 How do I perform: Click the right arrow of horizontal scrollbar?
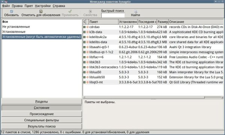[222, 97]
